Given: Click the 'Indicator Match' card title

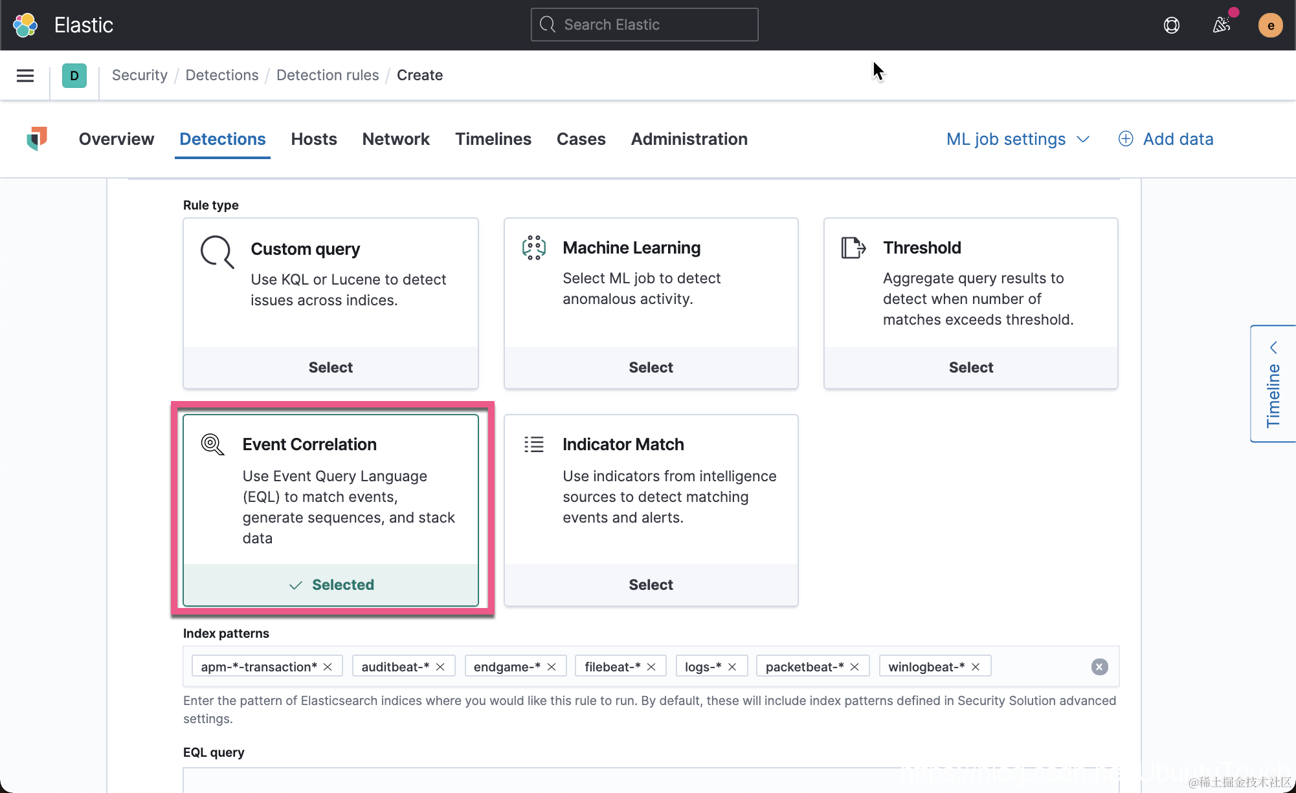Looking at the screenshot, I should click(x=623, y=444).
